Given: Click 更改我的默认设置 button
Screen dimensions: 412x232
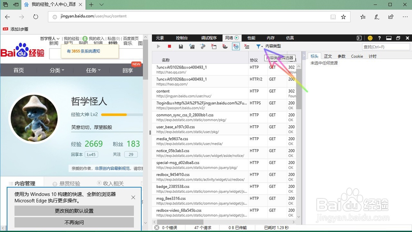Looking at the screenshot, I should pyautogui.click(x=74, y=211).
